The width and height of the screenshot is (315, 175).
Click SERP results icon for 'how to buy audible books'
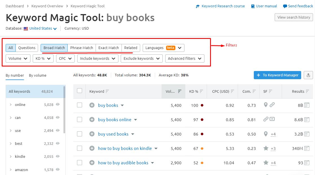click(307, 163)
